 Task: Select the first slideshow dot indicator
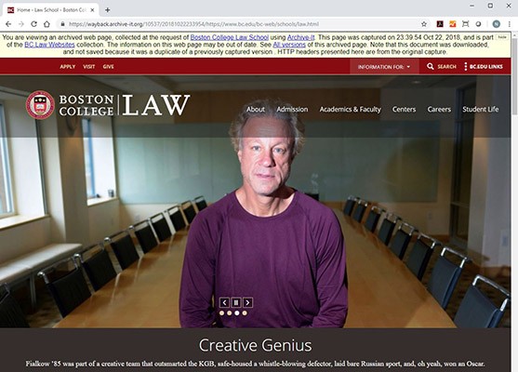221,312
